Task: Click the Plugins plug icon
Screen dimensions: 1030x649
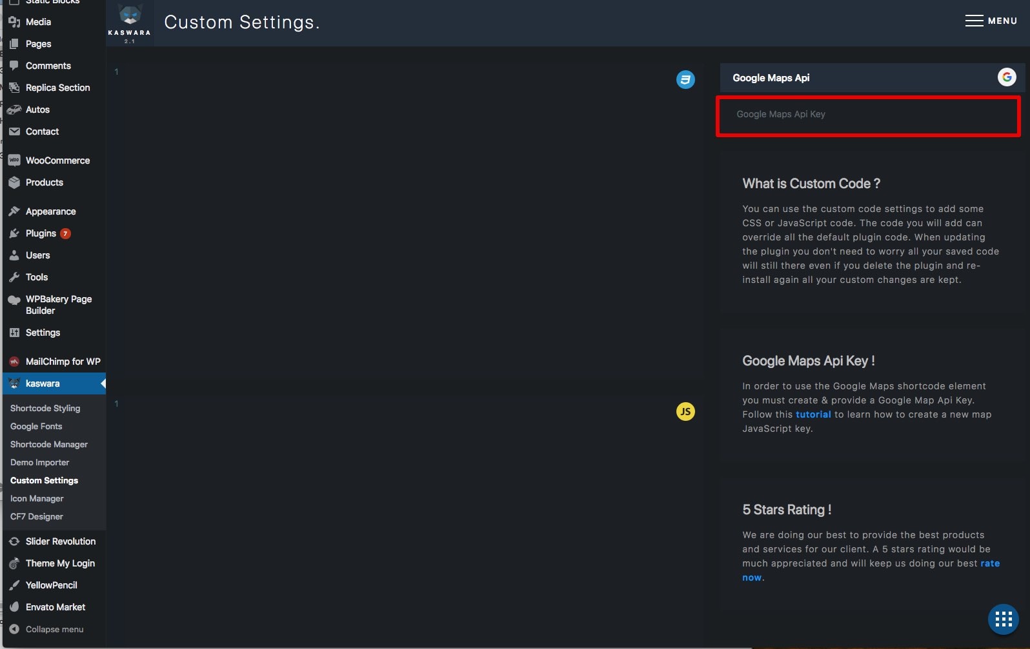Action: [x=14, y=233]
